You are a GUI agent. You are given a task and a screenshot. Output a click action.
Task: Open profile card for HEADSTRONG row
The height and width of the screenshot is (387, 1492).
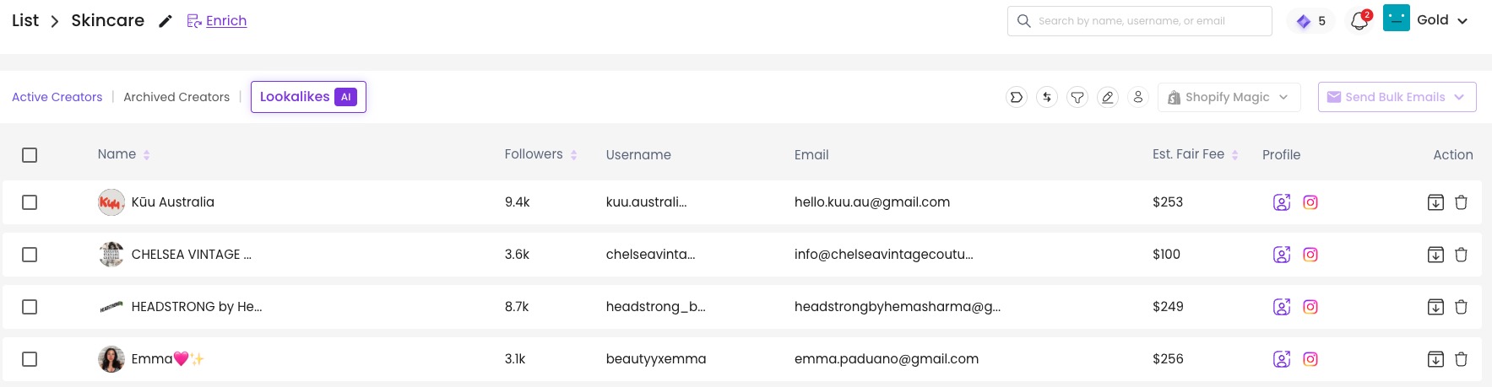(x=1282, y=307)
